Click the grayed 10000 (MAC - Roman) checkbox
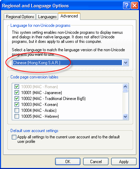The height and width of the screenshot is (169, 140). click(x=17, y=87)
